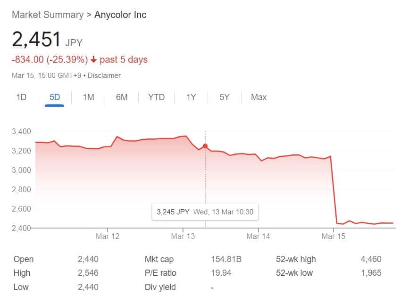This screenshot has height=297, width=409.
Task: Show the YTD price chart
Action: (x=156, y=97)
